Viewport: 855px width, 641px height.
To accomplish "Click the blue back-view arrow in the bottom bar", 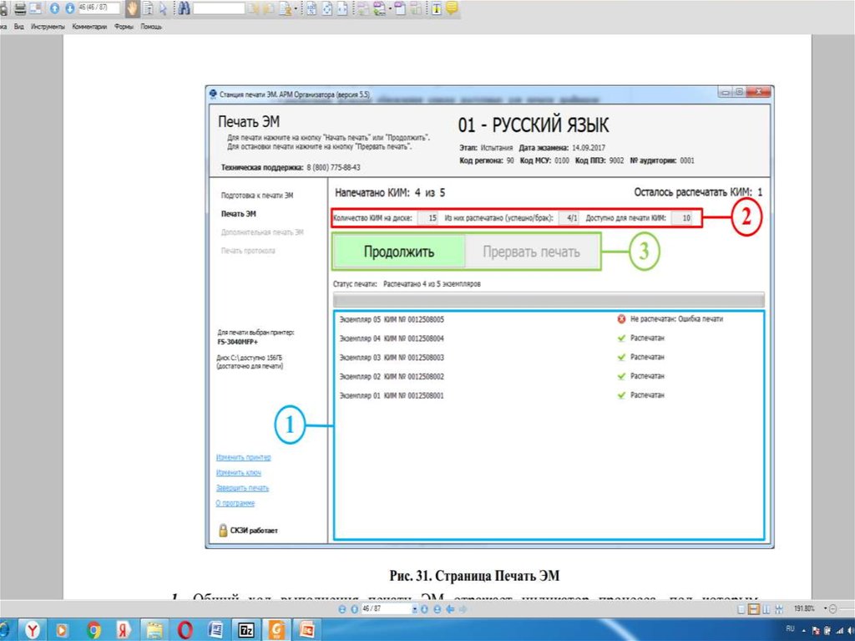I will click(450, 609).
